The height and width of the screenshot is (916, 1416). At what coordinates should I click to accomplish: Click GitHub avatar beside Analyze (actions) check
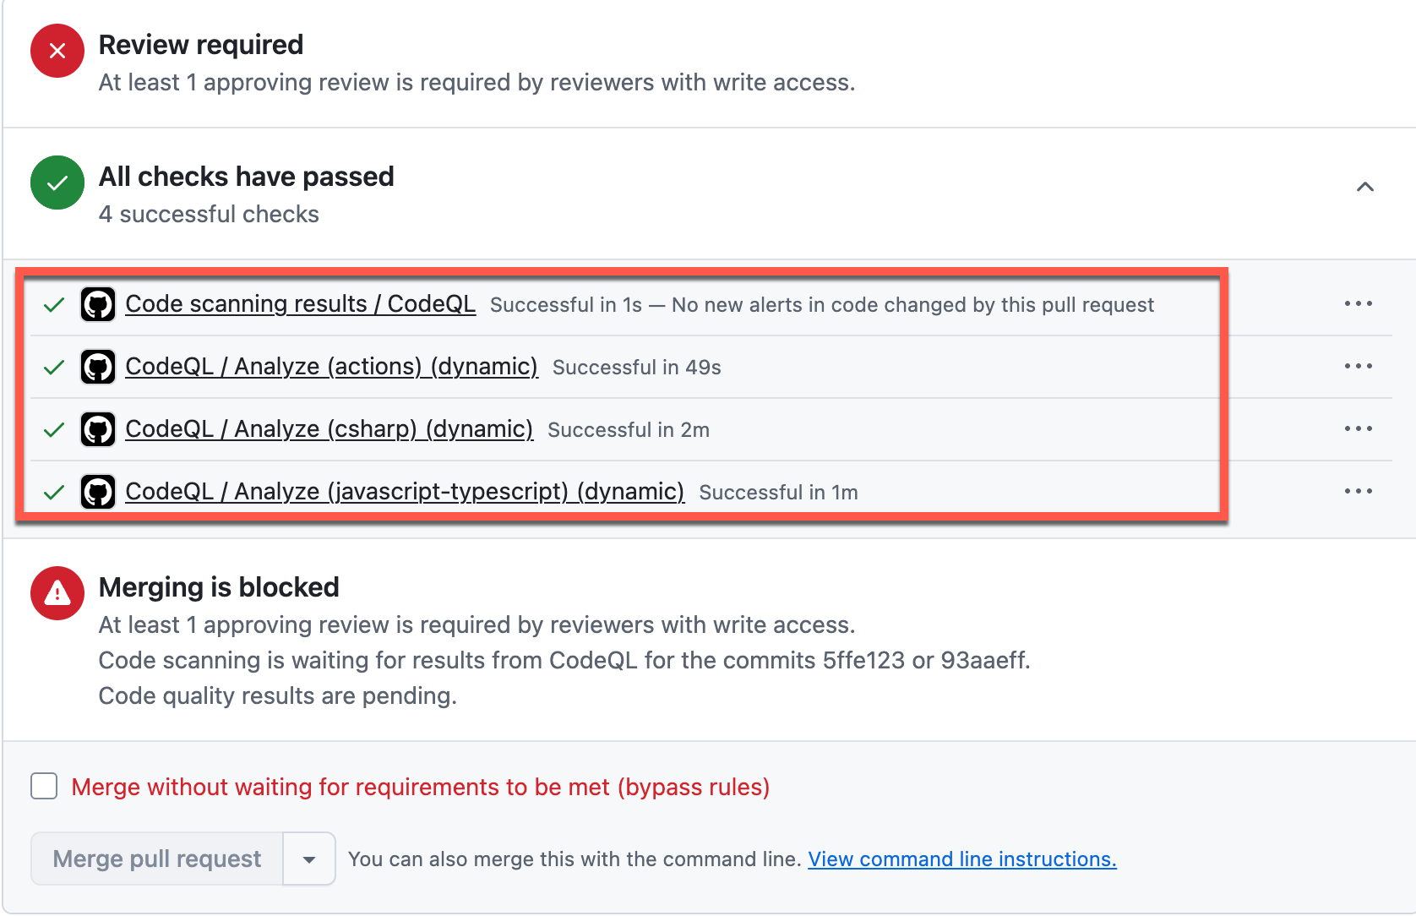(98, 367)
